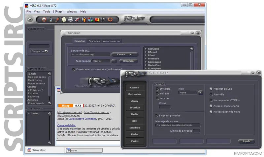Enable Bloquear privados
This screenshot has height=157, width=264.
[x=156, y=115]
